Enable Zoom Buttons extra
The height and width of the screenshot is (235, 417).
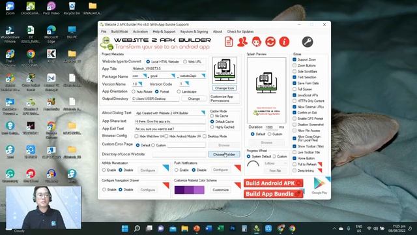coord(295,65)
